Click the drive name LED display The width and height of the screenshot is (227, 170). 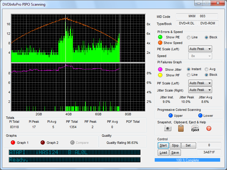tap(75, 152)
